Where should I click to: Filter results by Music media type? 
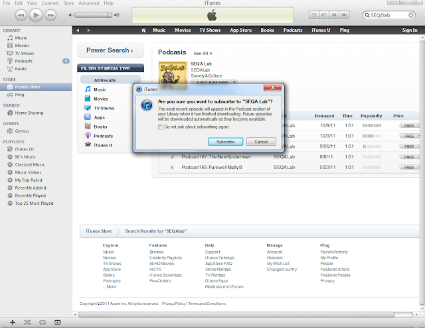[100, 89]
